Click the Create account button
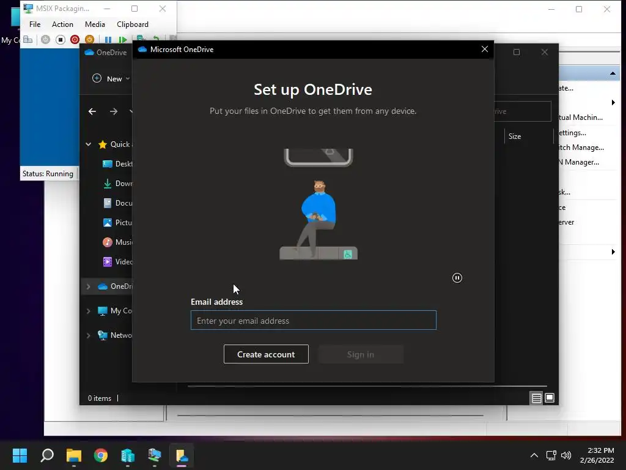626x470 pixels. point(266,354)
